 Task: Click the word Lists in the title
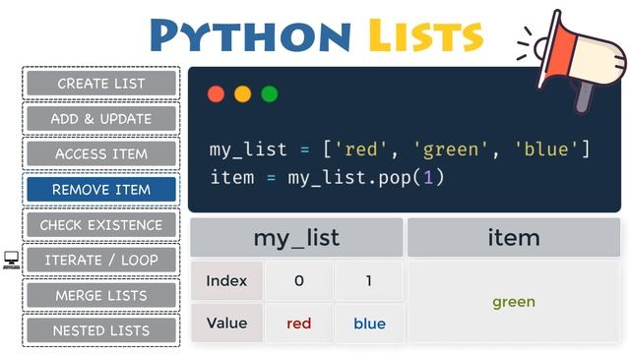click(x=426, y=35)
